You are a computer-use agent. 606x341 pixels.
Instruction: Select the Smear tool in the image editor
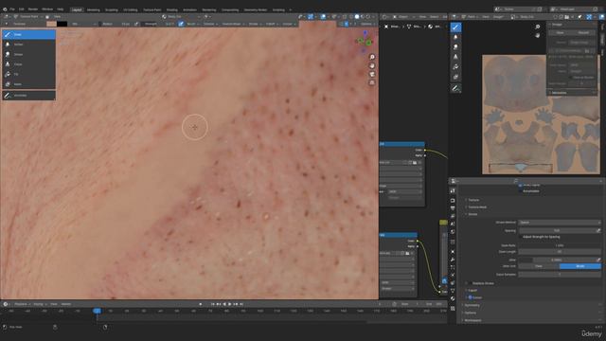pos(455,47)
